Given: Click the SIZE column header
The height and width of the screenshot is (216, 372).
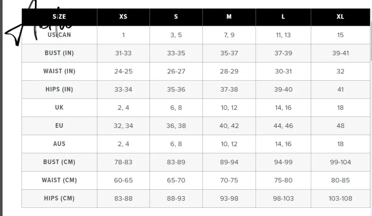Looking at the screenshot, I should [x=59, y=17].
